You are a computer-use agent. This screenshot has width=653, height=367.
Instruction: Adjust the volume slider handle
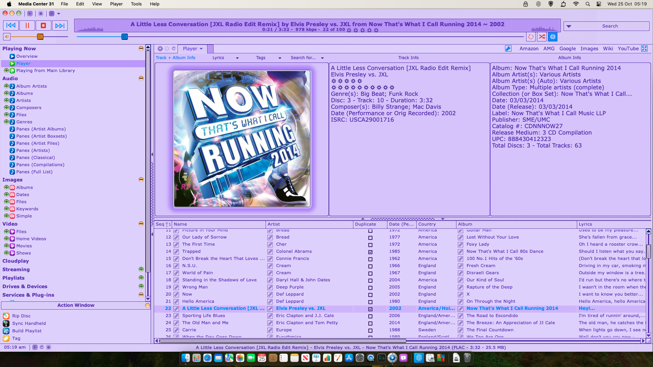tap(40, 37)
